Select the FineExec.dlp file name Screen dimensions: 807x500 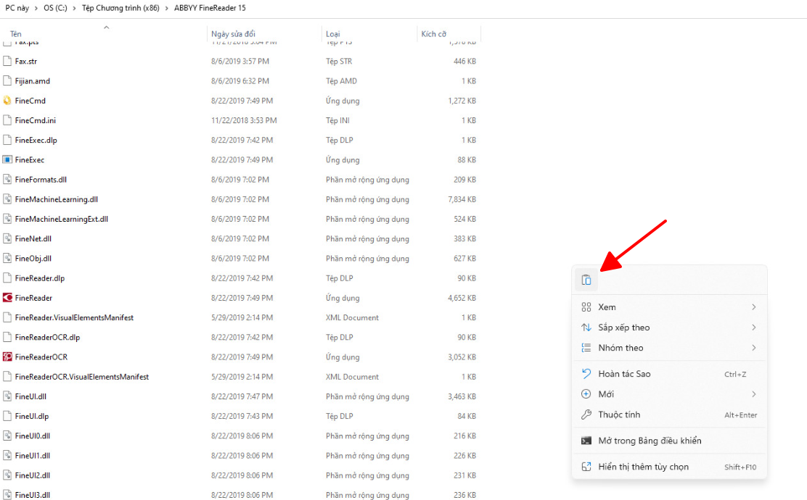click(x=36, y=140)
